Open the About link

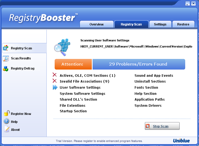[15, 130]
